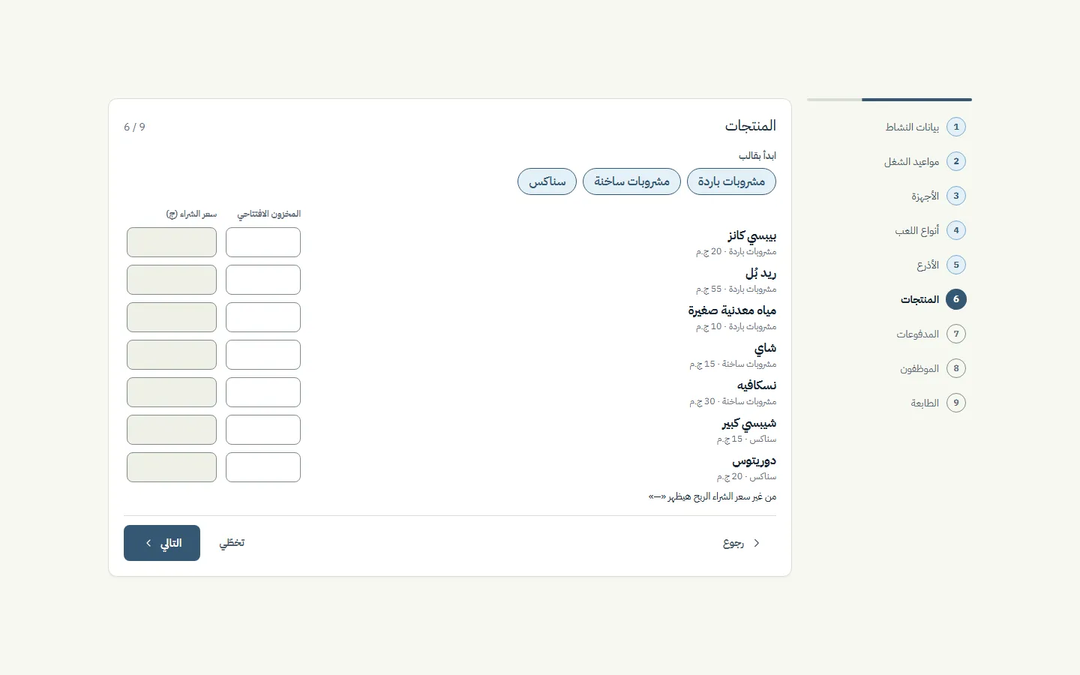The image size is (1080, 675).
Task: Click the سعر الشراء (ج) column header
Action: pos(191,214)
